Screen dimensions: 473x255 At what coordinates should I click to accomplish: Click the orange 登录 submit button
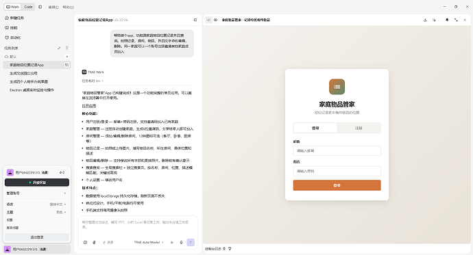coord(337,185)
